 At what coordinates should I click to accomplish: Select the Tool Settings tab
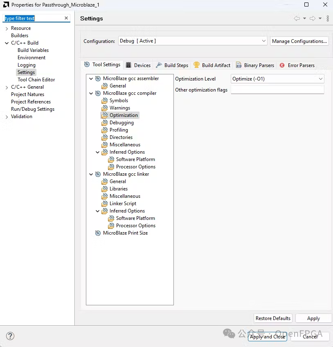102,65
